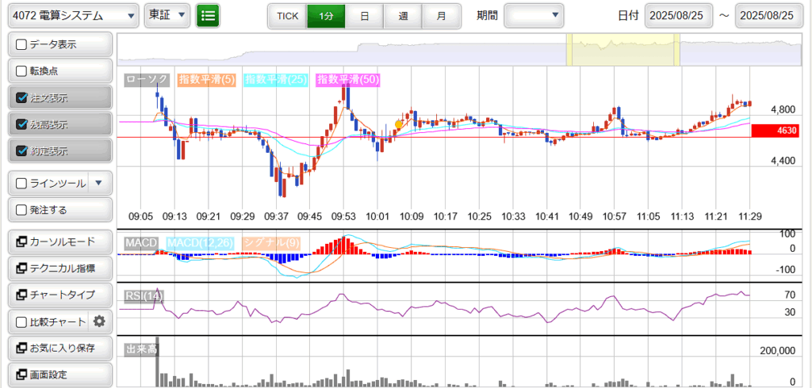Select 日 daily interval tab
This screenshot has width=812, height=388.
365,16
